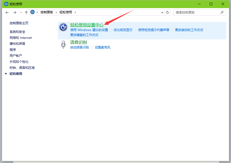
Task: Open the 网络和 Internet category
Action: (21, 38)
